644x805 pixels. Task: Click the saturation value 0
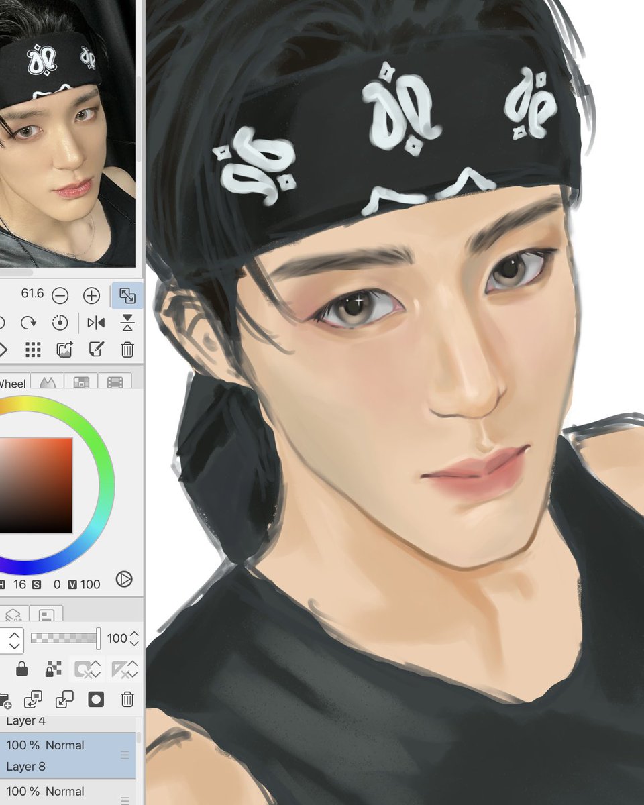pyautogui.click(x=57, y=584)
